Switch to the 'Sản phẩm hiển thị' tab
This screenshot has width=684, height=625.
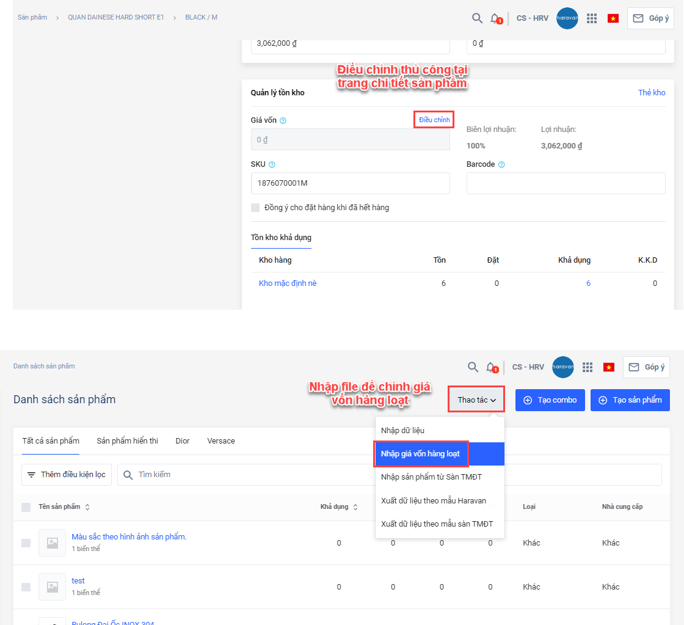point(127,441)
